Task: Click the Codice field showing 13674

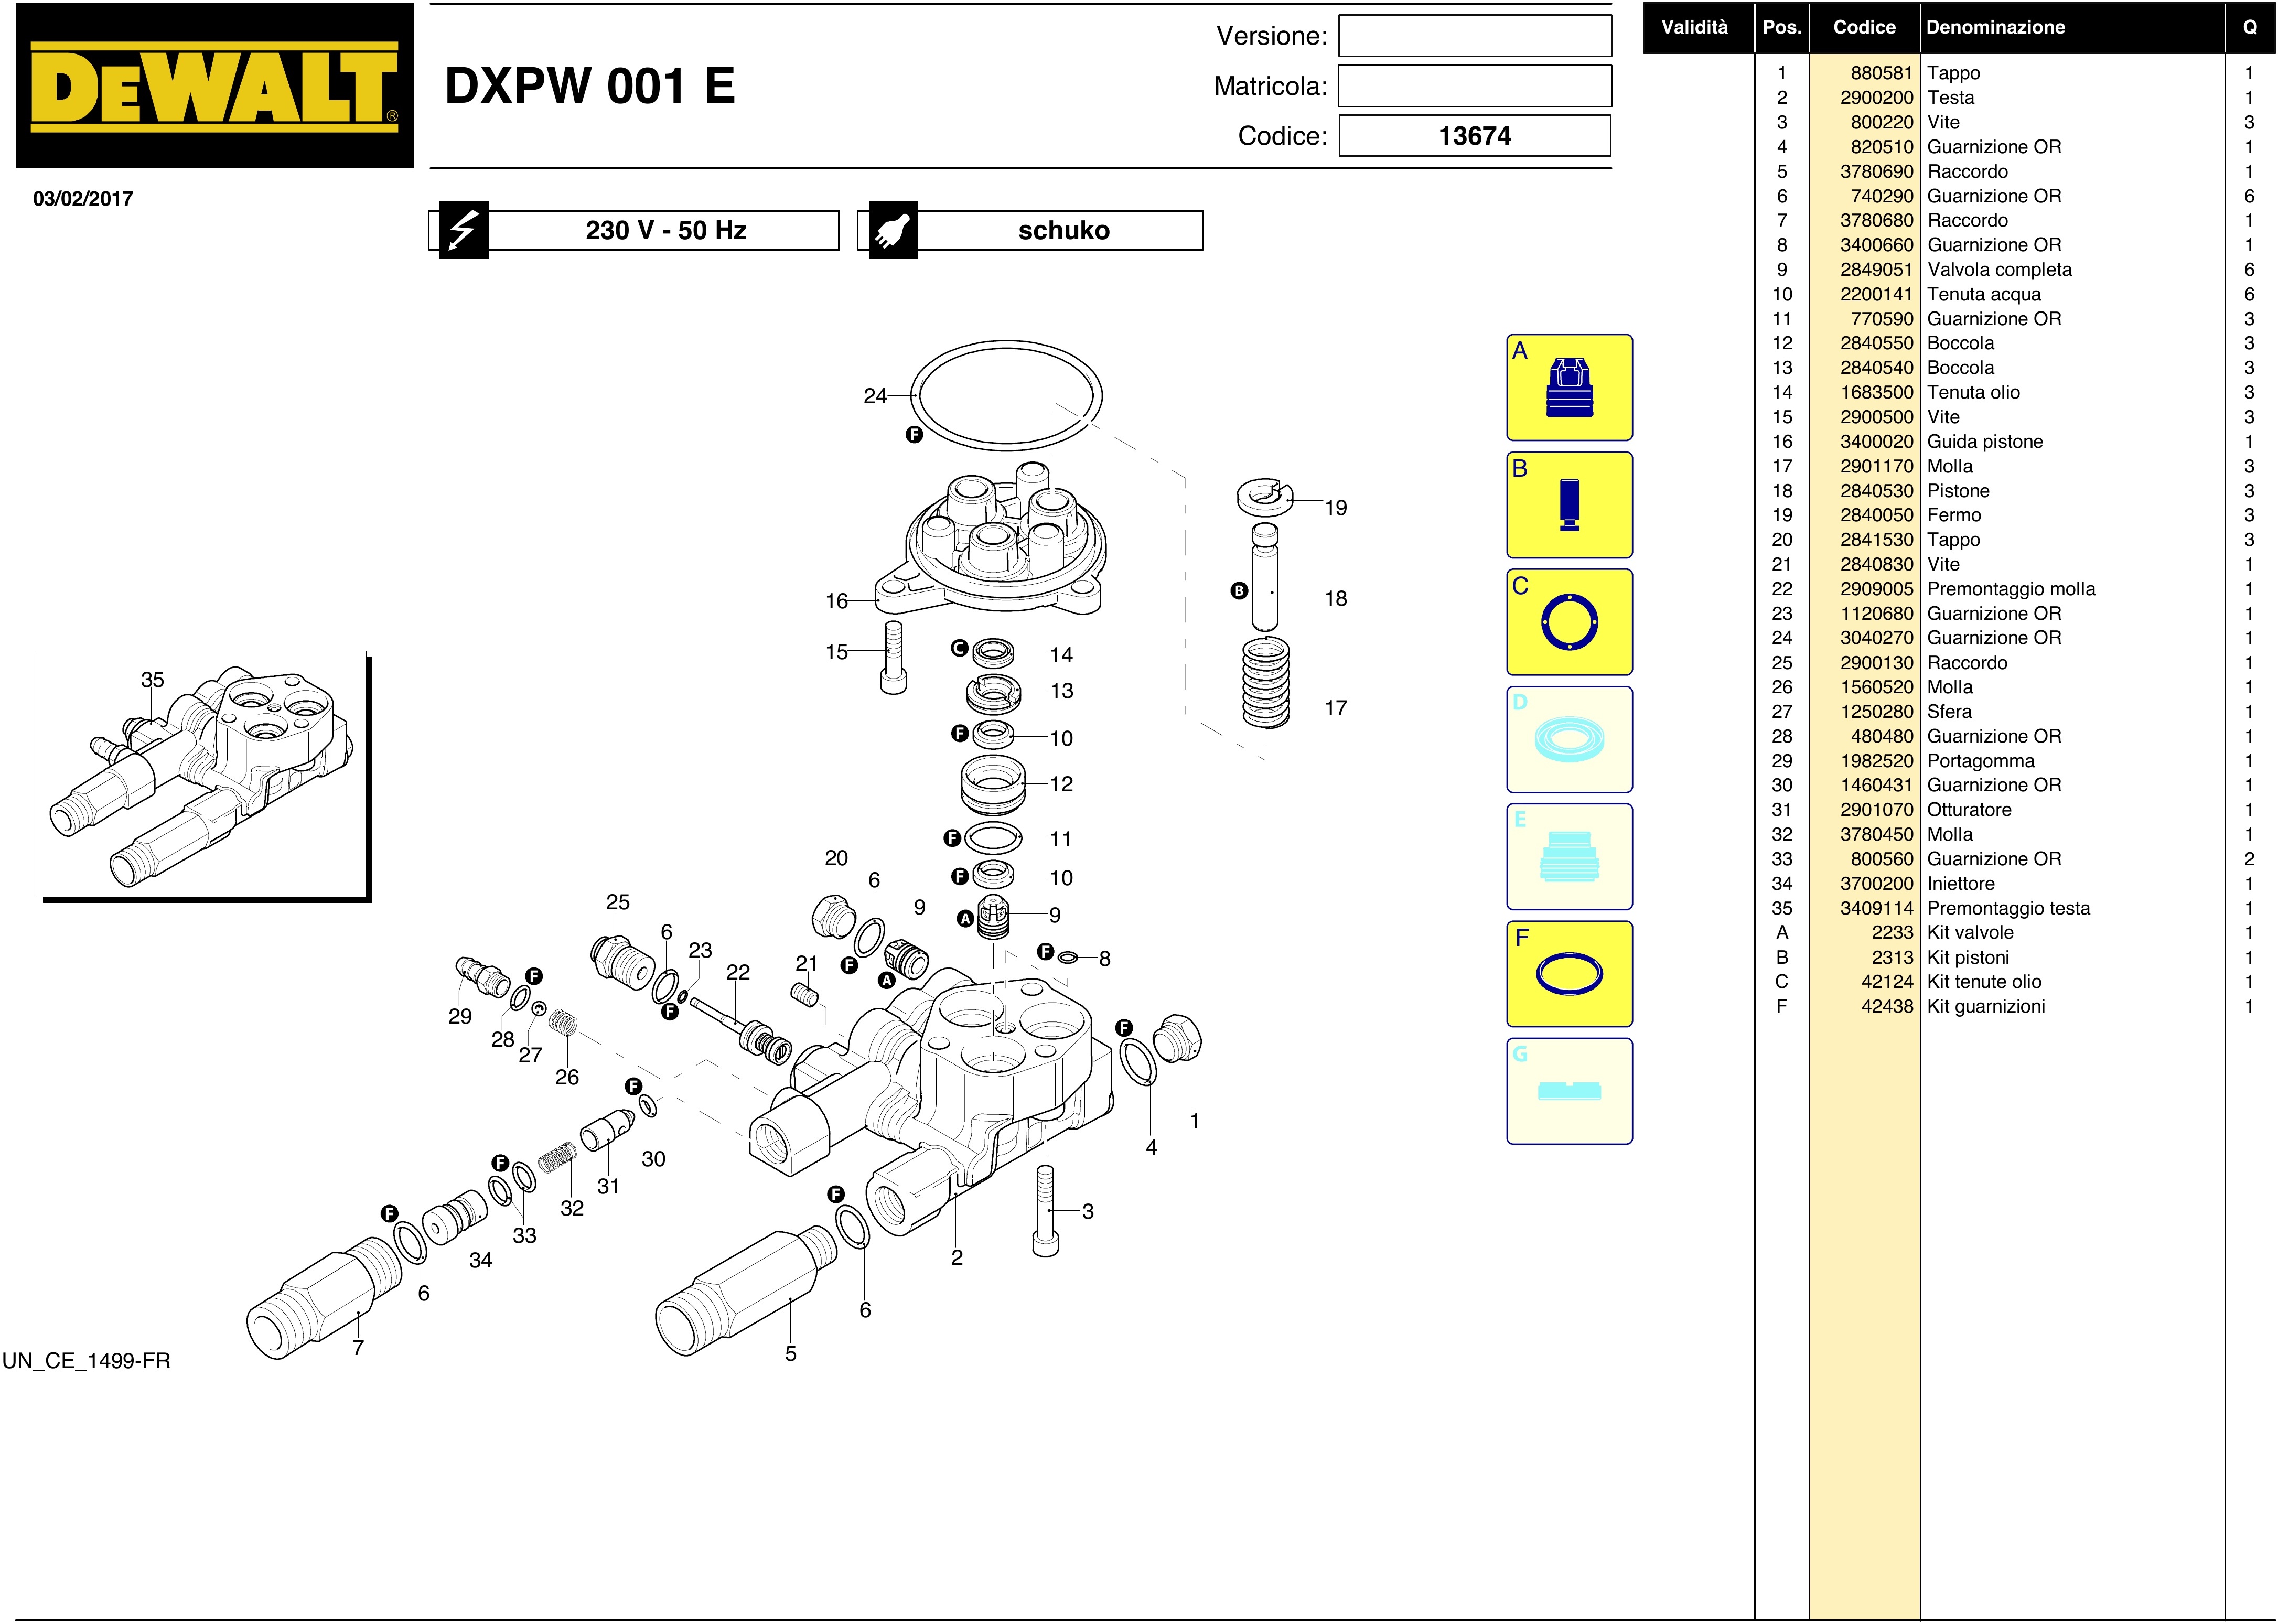Action: point(1474,136)
